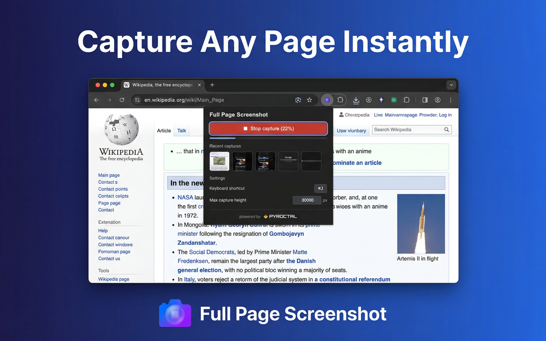This screenshot has height=341, width=546.
Task: Open a new tab with plus icon
Action: pyautogui.click(x=212, y=85)
